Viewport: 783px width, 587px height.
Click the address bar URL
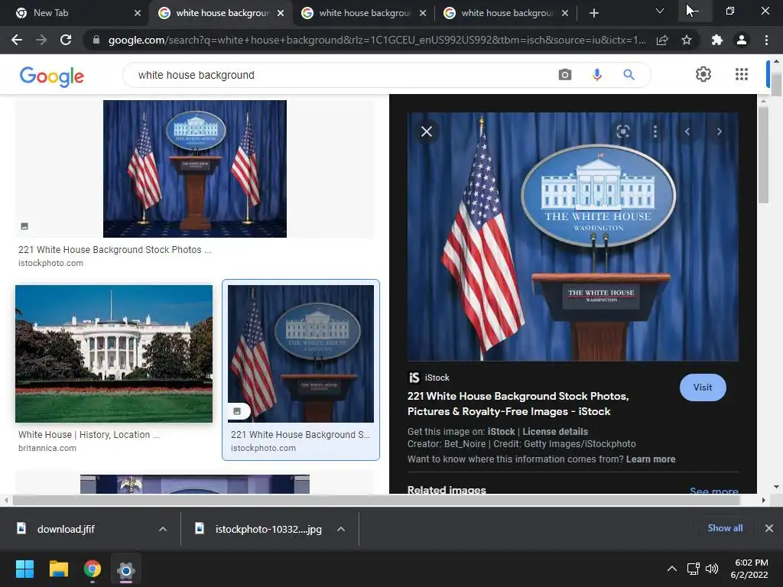[x=377, y=40]
